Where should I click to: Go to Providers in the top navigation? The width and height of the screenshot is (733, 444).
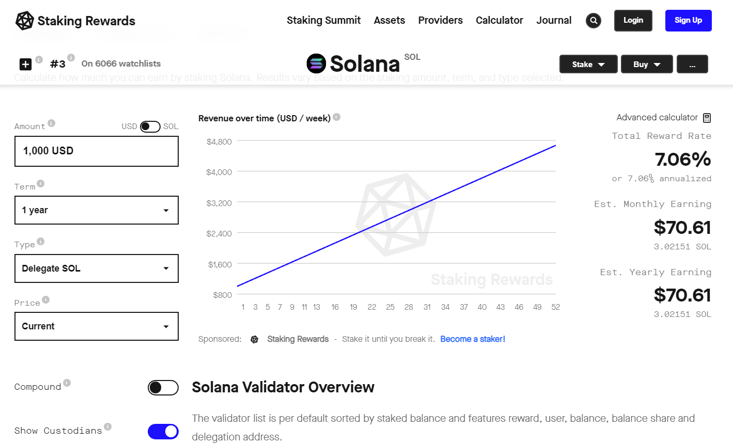(441, 20)
